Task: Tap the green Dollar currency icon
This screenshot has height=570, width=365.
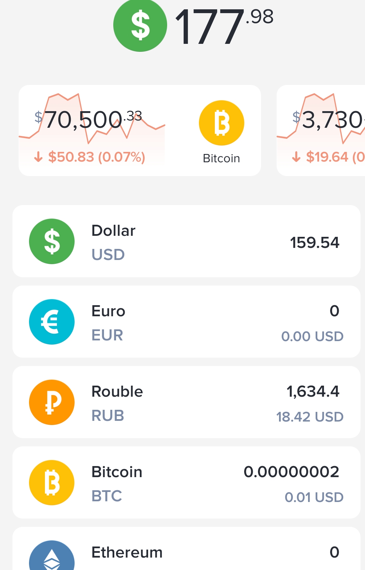Action: (x=52, y=241)
